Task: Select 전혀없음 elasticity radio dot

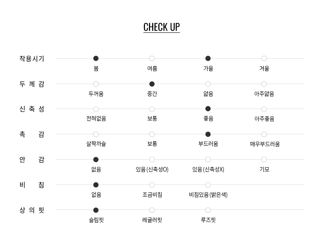Action: 96,109
